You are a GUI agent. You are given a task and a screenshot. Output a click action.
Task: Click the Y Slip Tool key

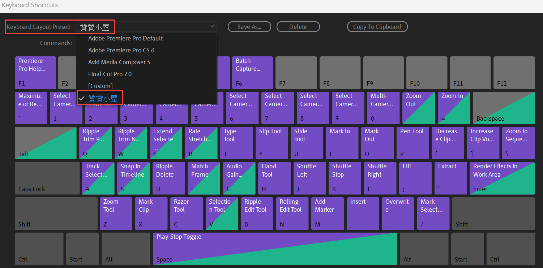click(272, 143)
